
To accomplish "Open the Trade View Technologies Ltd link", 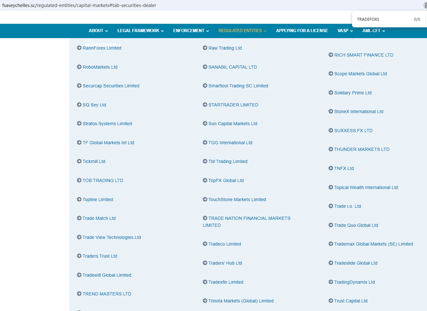I will [112, 237].
